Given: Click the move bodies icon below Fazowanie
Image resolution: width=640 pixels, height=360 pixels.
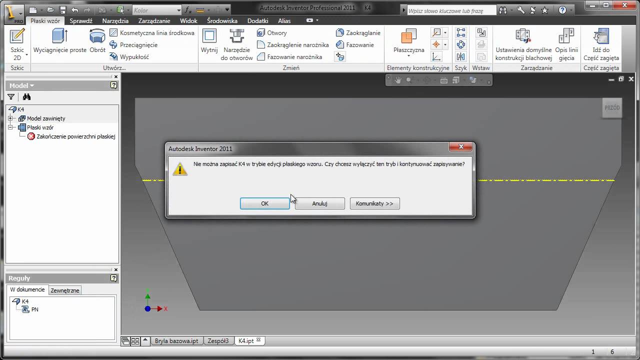Looking at the screenshot, I should coord(340,57).
